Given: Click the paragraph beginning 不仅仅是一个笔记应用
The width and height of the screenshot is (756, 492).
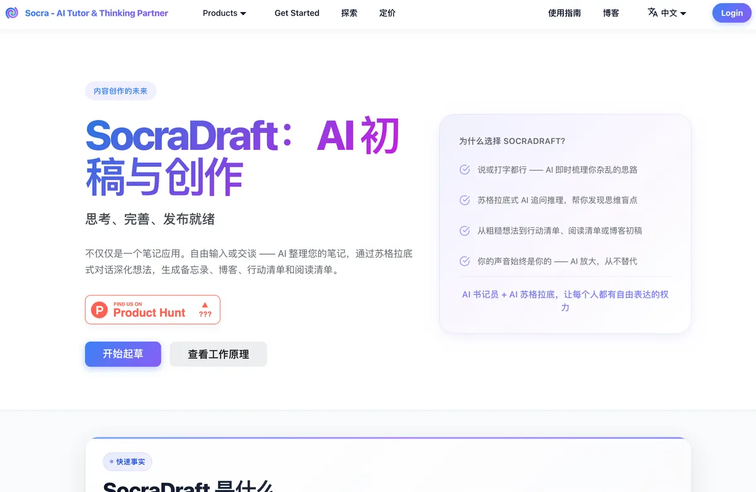Looking at the screenshot, I should [249, 261].
